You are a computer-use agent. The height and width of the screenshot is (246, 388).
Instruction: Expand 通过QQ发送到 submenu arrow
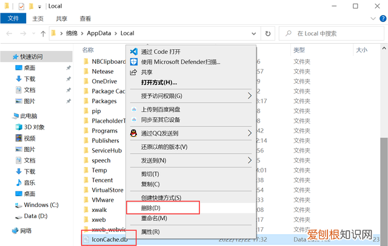pyautogui.click(x=250, y=133)
